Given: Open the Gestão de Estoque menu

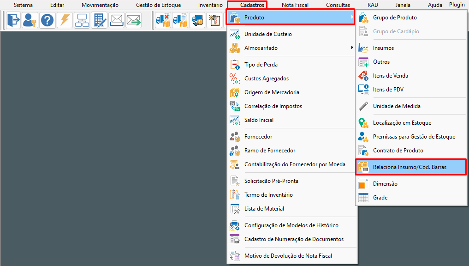Looking at the screenshot, I should (x=159, y=5).
